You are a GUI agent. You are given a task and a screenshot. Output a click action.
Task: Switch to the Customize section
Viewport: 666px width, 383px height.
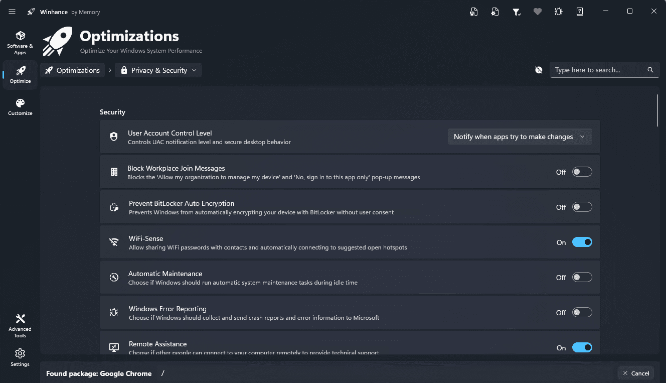(20, 106)
